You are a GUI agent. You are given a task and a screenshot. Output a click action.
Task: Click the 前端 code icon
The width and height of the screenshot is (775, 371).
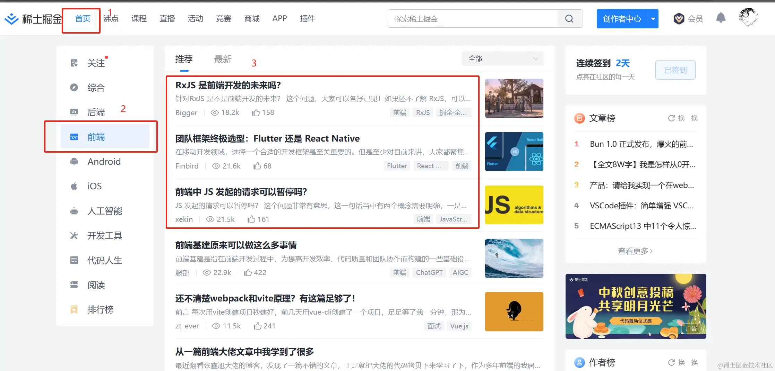[74, 137]
